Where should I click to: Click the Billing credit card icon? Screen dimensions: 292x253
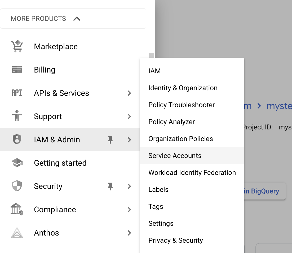(17, 70)
